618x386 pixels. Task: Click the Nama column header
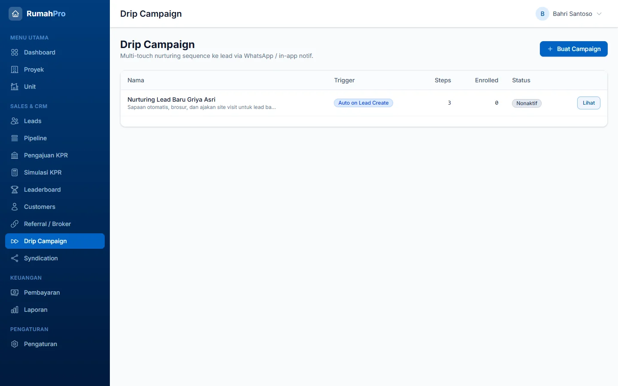click(136, 80)
